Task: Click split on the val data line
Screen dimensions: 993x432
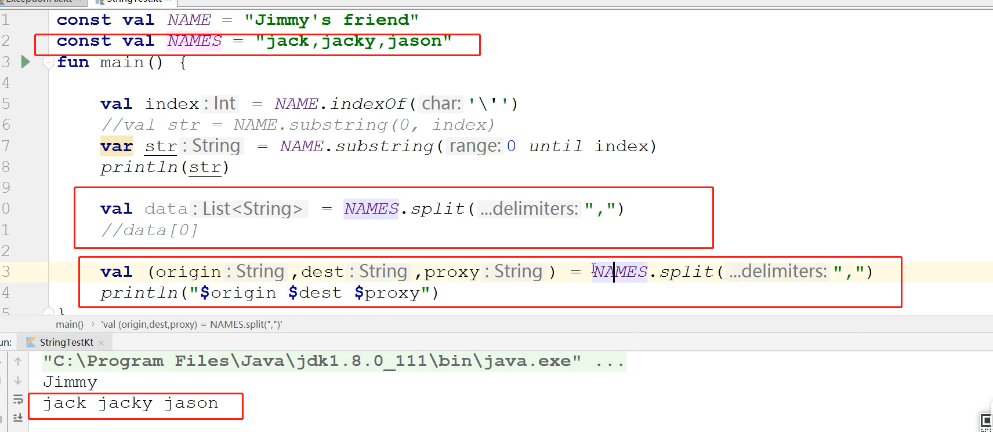Action: tap(438, 208)
